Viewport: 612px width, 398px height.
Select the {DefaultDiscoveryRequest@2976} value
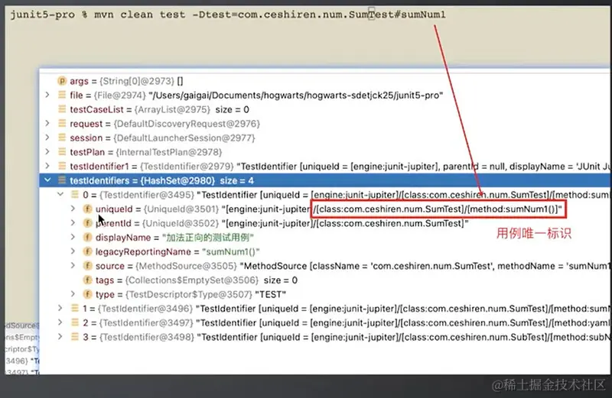187,124
